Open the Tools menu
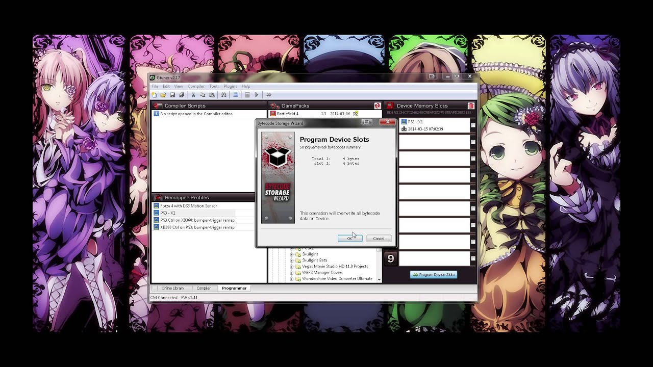Viewport: 653px width, 367px height. [x=214, y=86]
